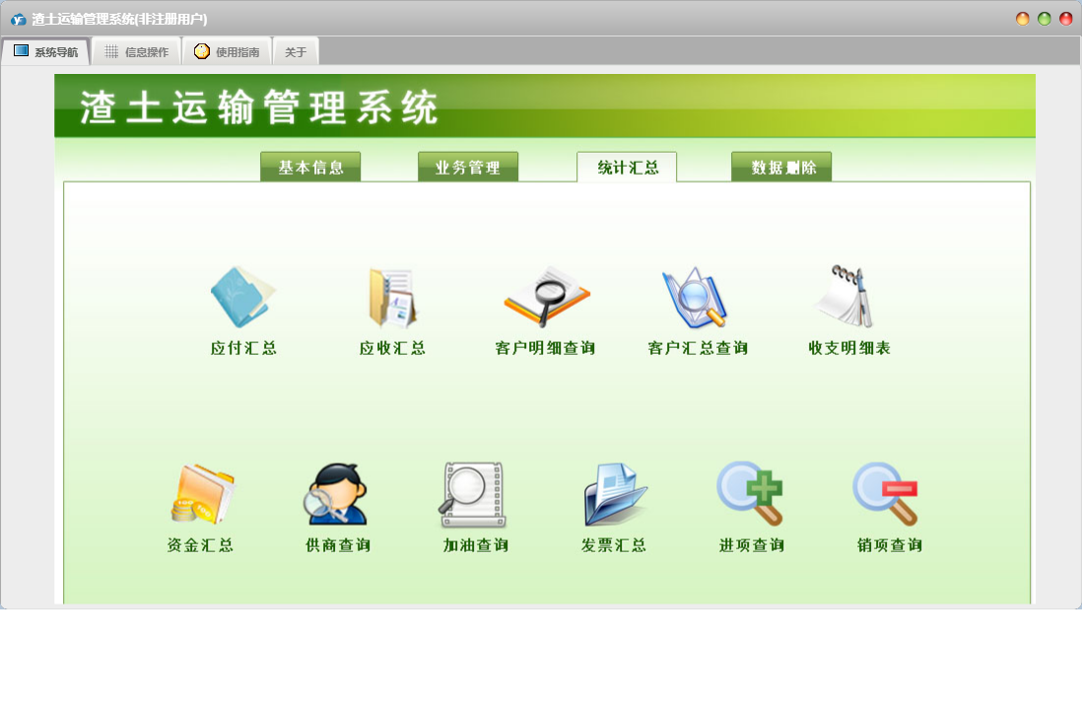Open the 系统导航 top tab
1082x709 pixels.
(46, 52)
